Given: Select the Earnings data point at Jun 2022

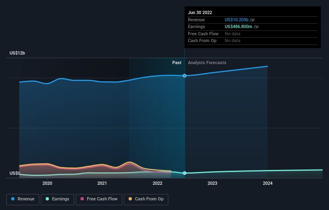Looking at the screenshot, I should click(185, 173).
